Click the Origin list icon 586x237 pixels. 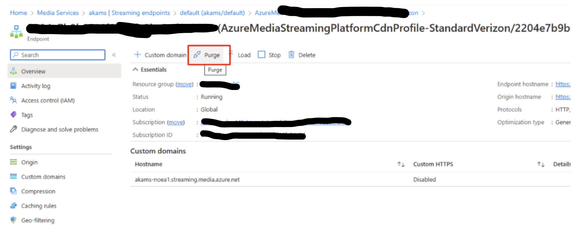(13, 162)
